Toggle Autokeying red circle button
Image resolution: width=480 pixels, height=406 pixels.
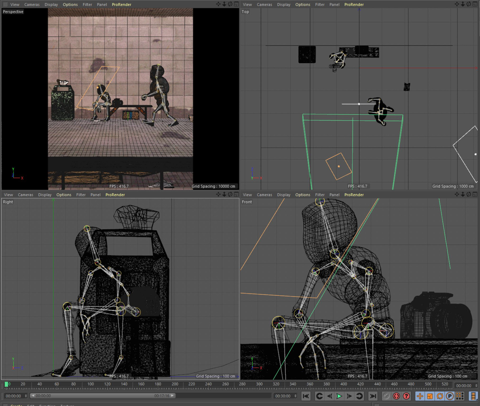[x=396, y=396]
